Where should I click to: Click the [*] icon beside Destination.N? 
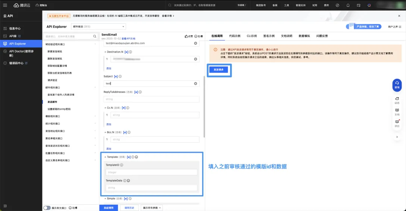[x=126, y=52]
